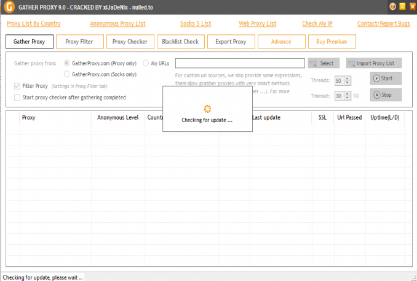The width and height of the screenshot is (417, 281).
Task: Open help via the question mark icon
Action: (393, 6)
